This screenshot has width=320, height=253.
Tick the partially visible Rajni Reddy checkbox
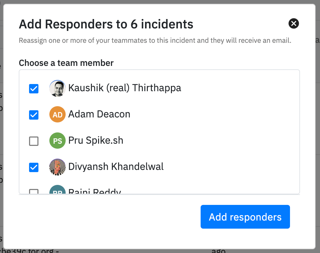[x=34, y=191]
